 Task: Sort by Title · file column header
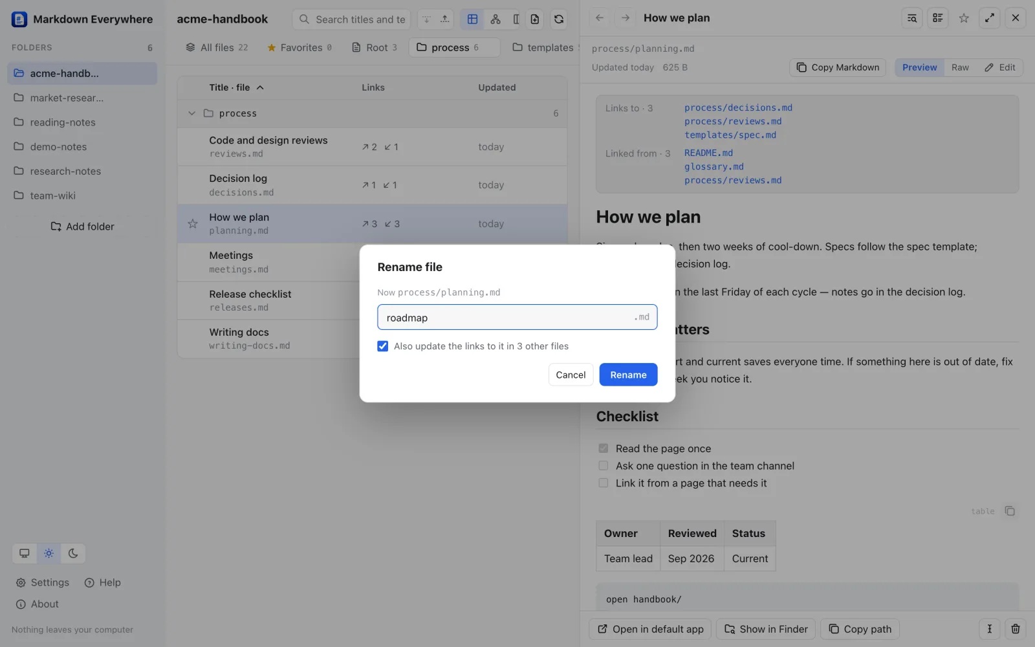coord(236,87)
